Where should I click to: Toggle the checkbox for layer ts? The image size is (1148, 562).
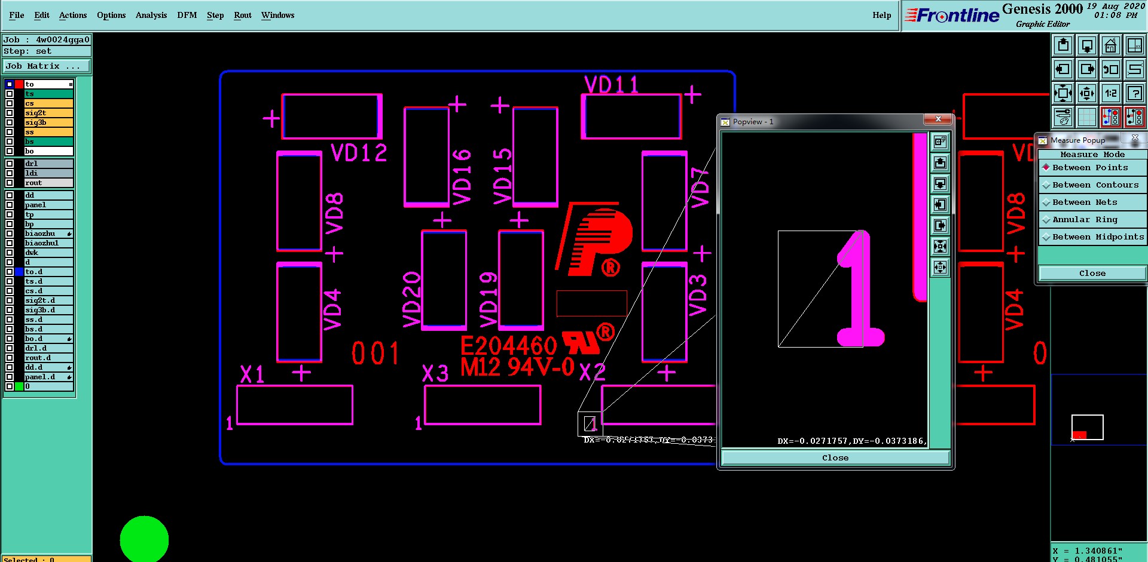point(10,94)
